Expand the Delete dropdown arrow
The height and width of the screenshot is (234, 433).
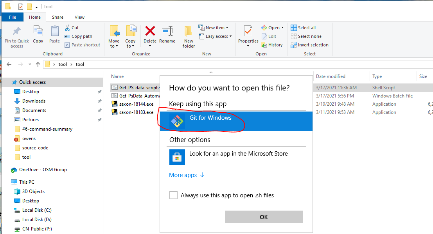(150, 46)
